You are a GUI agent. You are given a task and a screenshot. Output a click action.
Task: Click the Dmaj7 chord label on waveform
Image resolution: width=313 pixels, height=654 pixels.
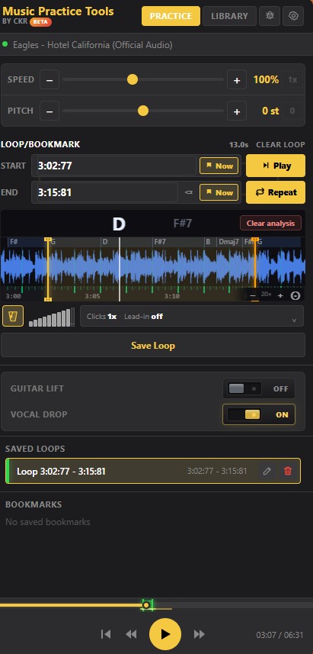[229, 241]
